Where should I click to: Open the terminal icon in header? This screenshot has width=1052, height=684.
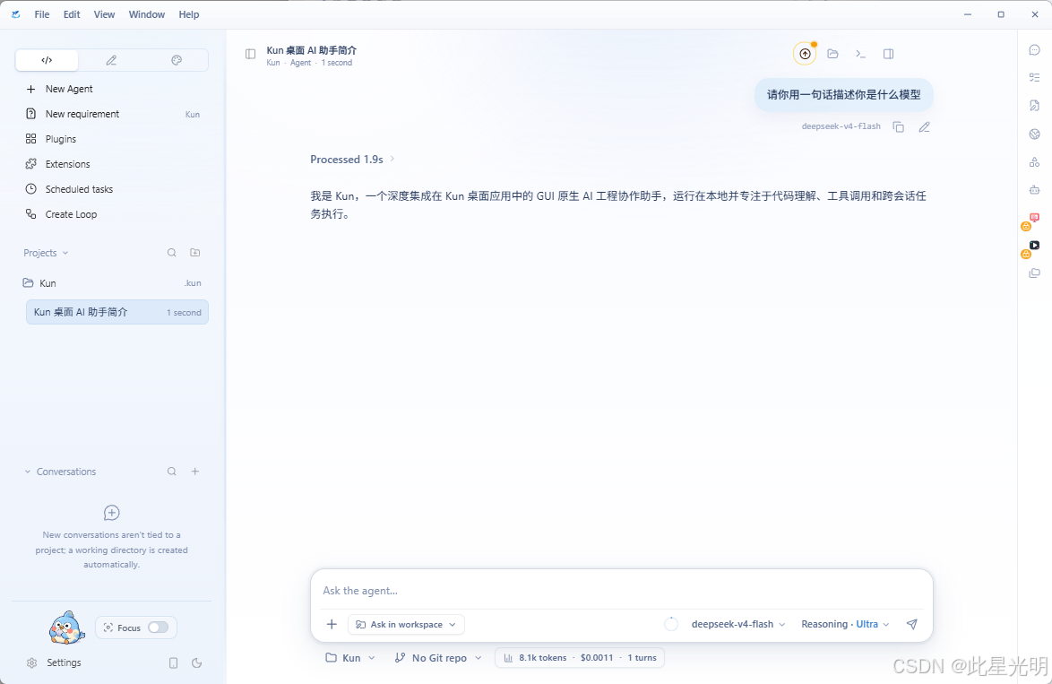point(861,54)
